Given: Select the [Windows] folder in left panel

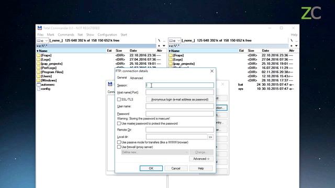Looking at the screenshot, I should pyautogui.click(x=47, y=80).
